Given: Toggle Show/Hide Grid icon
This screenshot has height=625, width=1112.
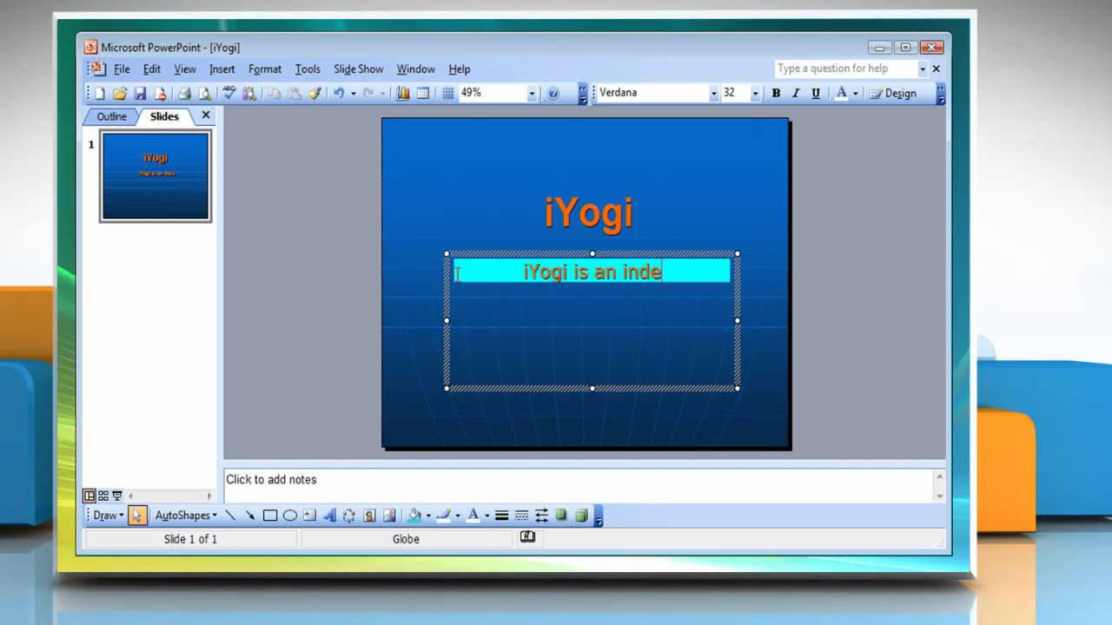Looking at the screenshot, I should (448, 93).
